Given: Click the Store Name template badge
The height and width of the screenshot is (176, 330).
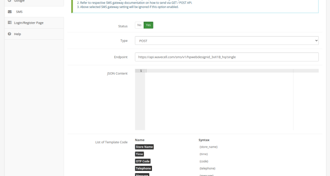Looking at the screenshot, I should (145, 147).
